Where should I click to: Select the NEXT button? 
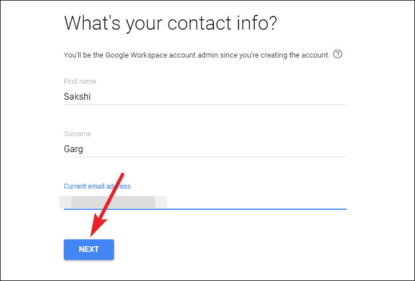(x=89, y=249)
